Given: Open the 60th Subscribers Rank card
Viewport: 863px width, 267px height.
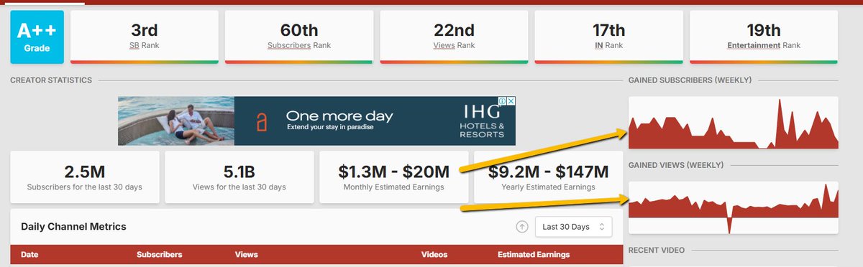Looking at the screenshot, I should (298, 37).
